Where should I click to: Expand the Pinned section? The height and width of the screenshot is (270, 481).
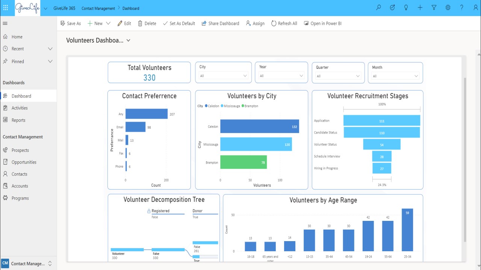50,61
